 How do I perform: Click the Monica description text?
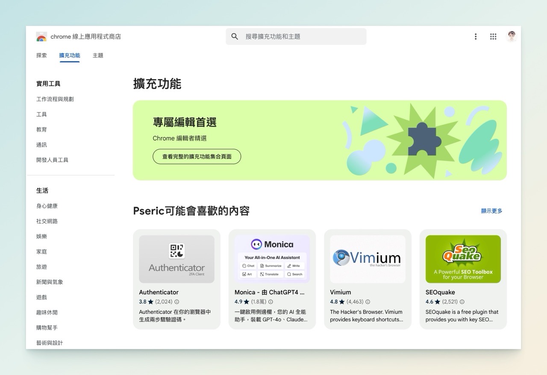pyautogui.click(x=271, y=316)
